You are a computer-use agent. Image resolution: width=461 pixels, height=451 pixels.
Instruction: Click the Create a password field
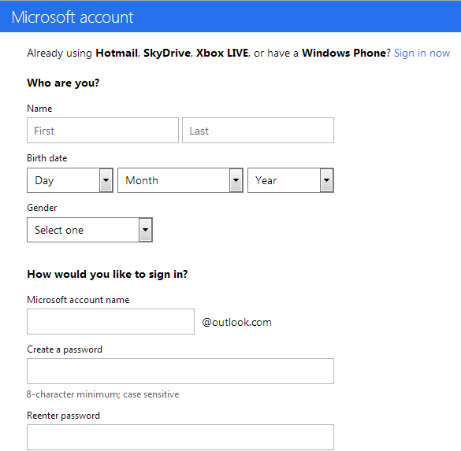coord(180,372)
